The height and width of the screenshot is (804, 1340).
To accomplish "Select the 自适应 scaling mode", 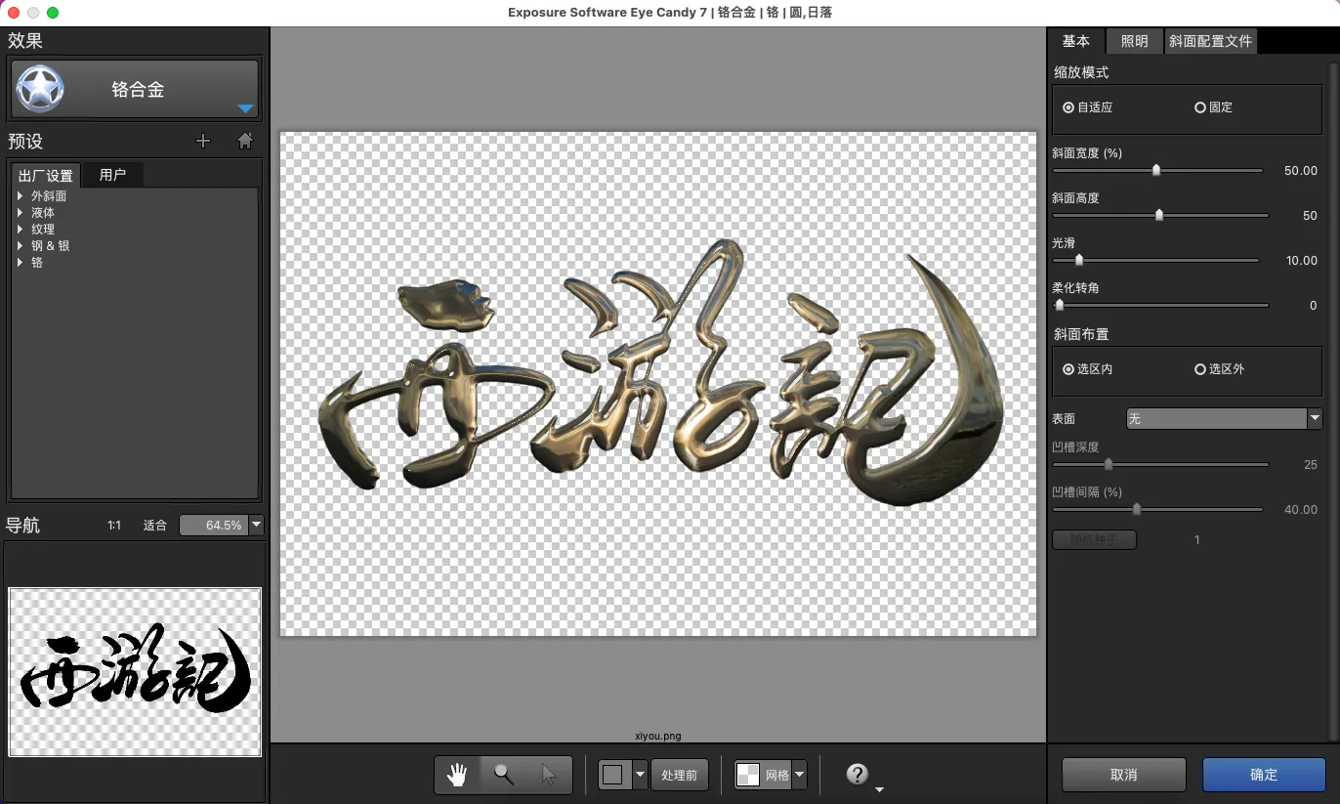I will point(1088,107).
